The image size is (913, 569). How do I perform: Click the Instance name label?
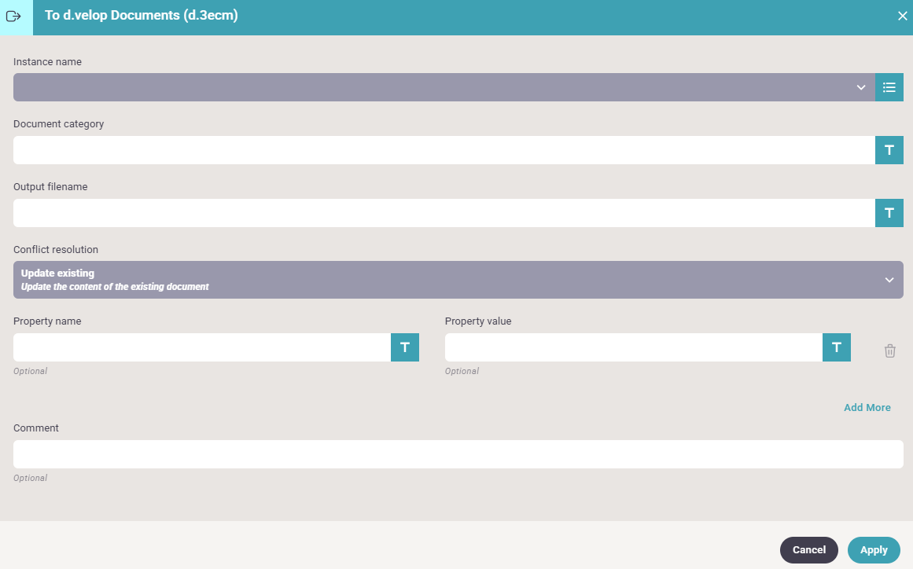pyautogui.click(x=47, y=61)
